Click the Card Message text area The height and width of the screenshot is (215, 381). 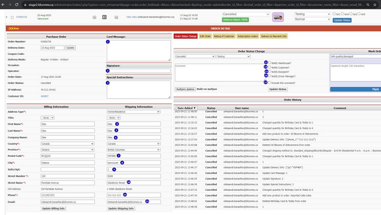139,51
